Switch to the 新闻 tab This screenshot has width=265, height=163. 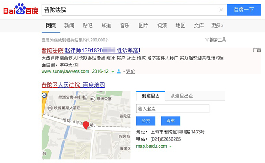point(69,26)
